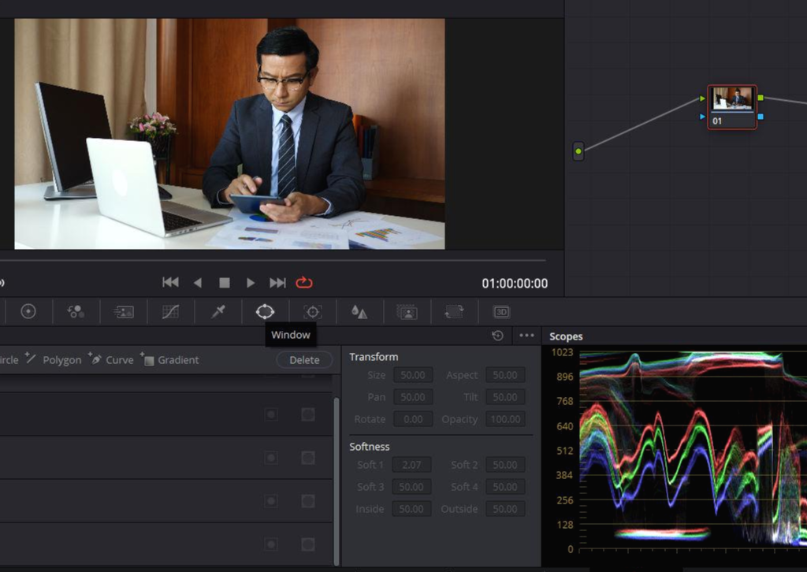Open the Tracker palette
This screenshot has width=807, height=572.
312,311
